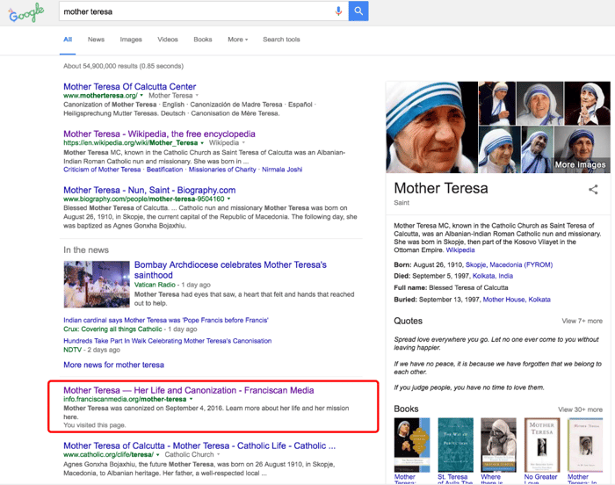Screen dimensions: 615x485
Task: Open the More search categories dropdown
Action: tap(238, 40)
